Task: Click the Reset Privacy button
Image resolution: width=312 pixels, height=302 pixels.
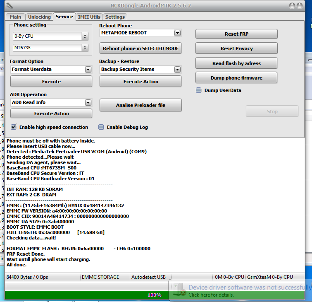Action: [236, 48]
